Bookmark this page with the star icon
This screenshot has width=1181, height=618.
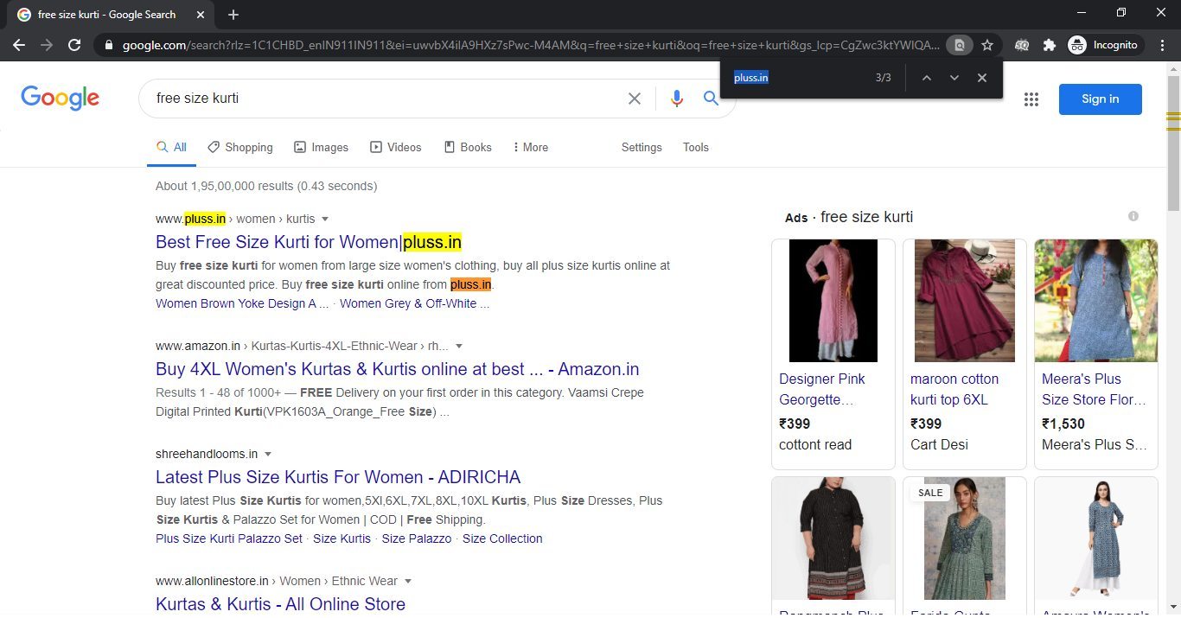pyautogui.click(x=986, y=45)
